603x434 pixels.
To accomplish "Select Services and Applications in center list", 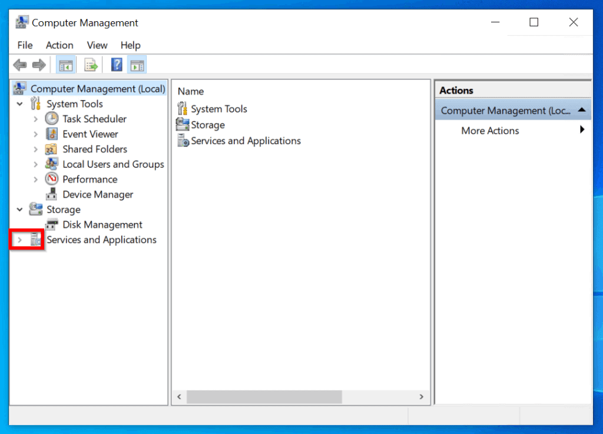I will [x=246, y=141].
